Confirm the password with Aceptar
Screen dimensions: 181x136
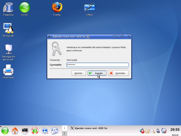point(97,73)
